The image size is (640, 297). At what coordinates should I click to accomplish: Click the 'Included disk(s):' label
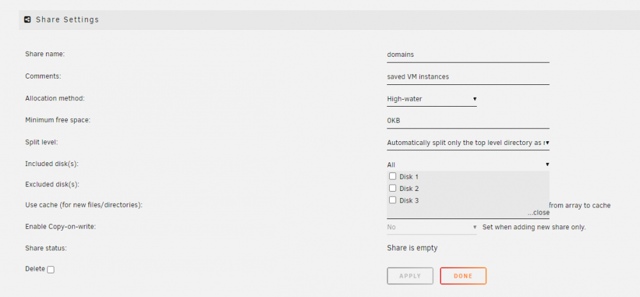(x=52, y=164)
